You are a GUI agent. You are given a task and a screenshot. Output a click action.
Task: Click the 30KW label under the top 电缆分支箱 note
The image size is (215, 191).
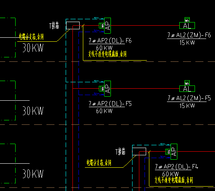tap(33, 48)
